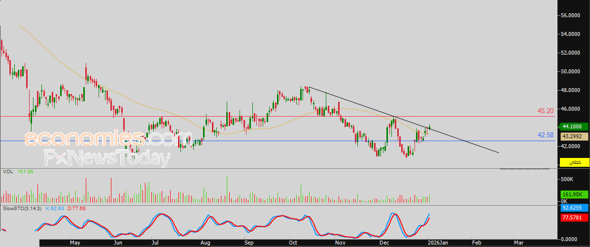This screenshot has height=247, width=590.
Task: Select the blue 42.58 support level label
Action: tap(545, 135)
